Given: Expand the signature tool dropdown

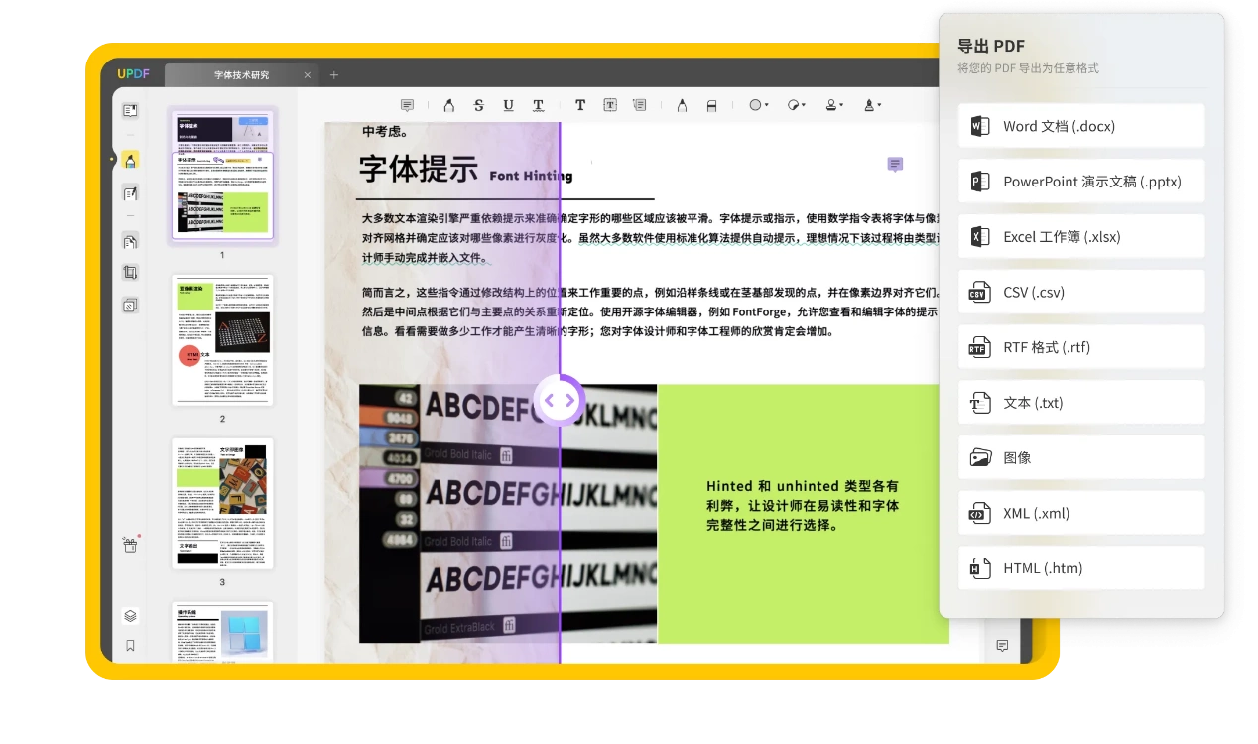Looking at the screenshot, I should point(872,105).
